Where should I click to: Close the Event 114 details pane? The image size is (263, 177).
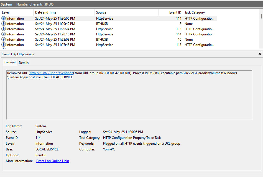click(260, 54)
